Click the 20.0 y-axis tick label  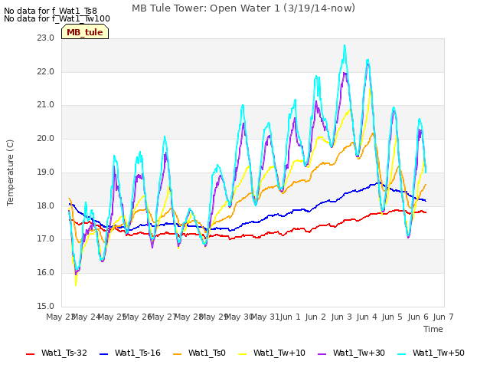(x=46, y=138)
